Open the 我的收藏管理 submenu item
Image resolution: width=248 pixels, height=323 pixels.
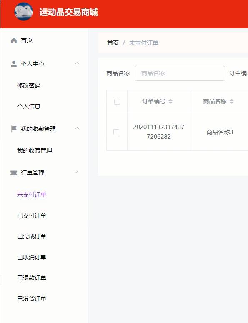click(35, 150)
